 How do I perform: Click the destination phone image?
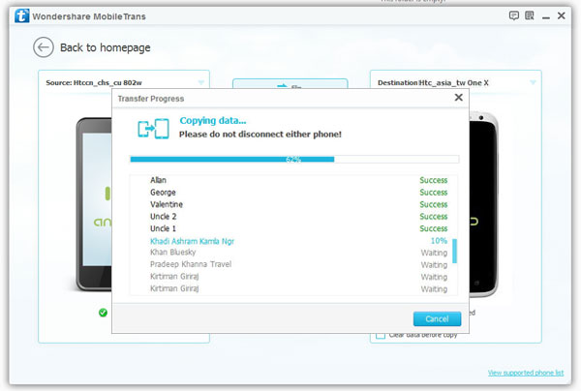483,203
